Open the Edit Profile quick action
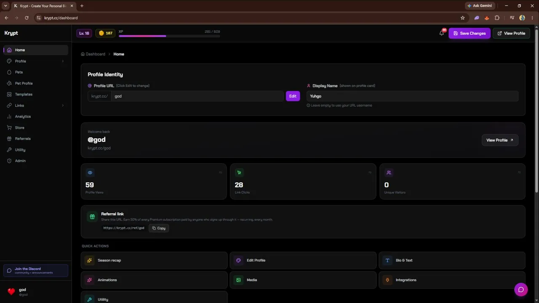 click(303, 260)
